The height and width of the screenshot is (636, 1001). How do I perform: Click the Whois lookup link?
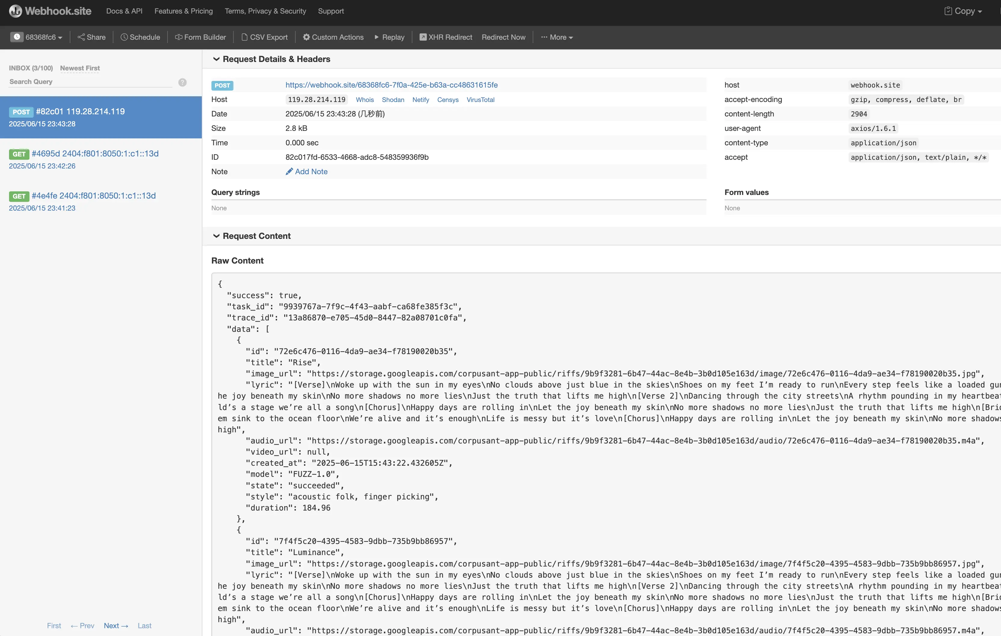[x=365, y=100]
